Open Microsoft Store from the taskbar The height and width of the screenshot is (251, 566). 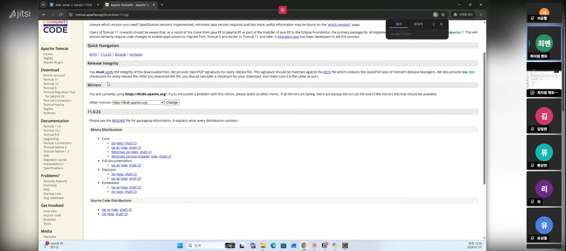click(x=283, y=245)
